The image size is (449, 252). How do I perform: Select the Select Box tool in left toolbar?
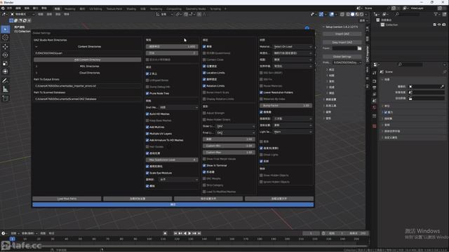click(x=5, y=29)
